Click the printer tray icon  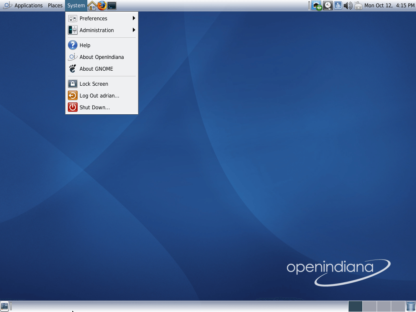tap(358, 6)
